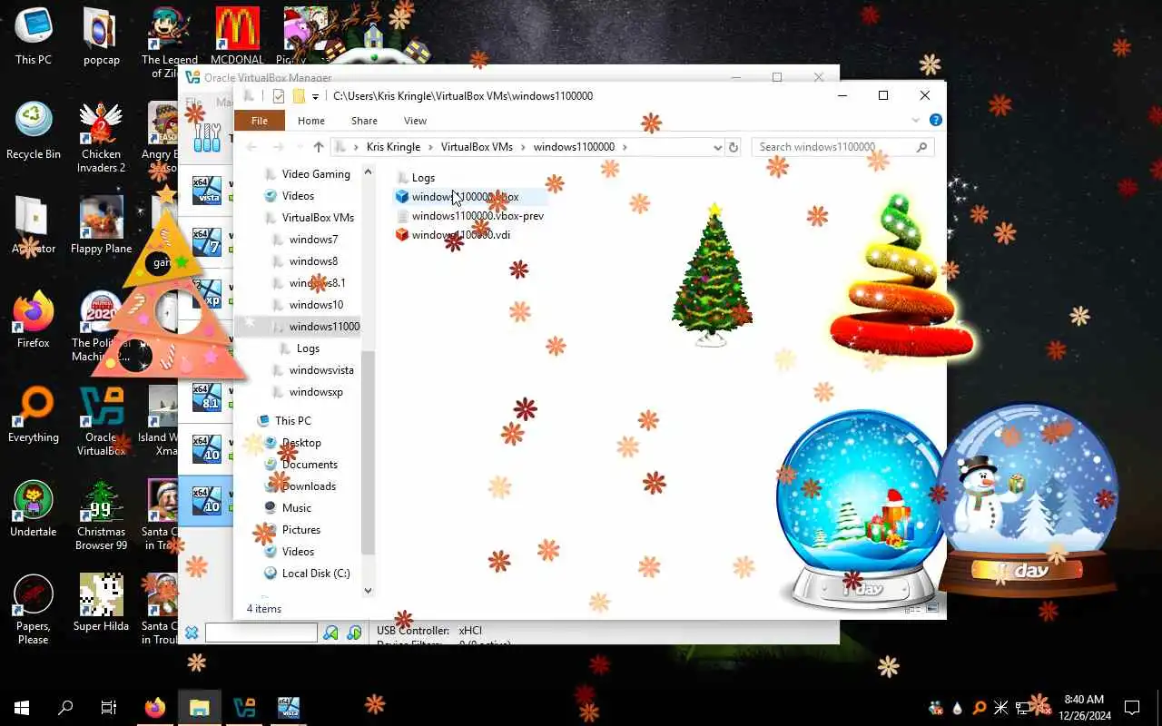
Task: Click New Folder quick-access toolbar icon
Action: pyautogui.click(x=298, y=96)
